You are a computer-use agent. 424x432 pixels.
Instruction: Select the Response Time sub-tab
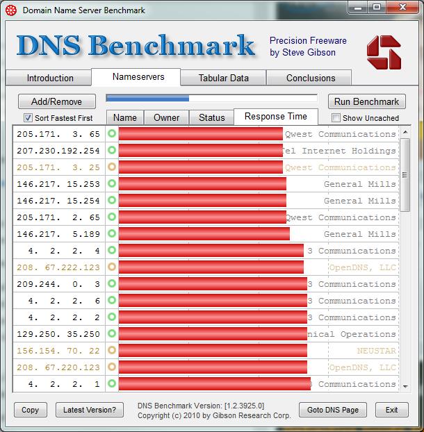point(276,117)
